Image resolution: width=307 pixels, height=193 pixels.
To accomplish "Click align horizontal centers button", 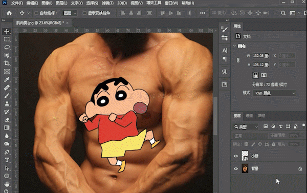I will point(131,13).
